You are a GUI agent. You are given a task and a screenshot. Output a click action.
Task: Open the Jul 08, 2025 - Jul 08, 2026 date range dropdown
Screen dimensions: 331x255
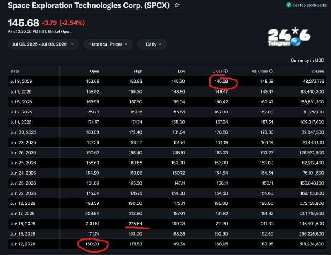tap(43, 44)
